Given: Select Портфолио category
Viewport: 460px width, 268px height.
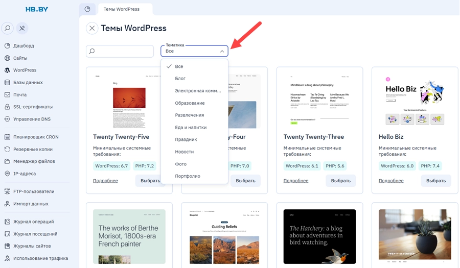Looking at the screenshot, I should click(195, 176).
